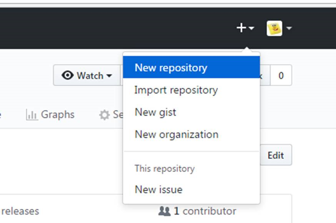This screenshot has width=336, height=223.
Task: Open the releases link
Action: click(x=20, y=211)
